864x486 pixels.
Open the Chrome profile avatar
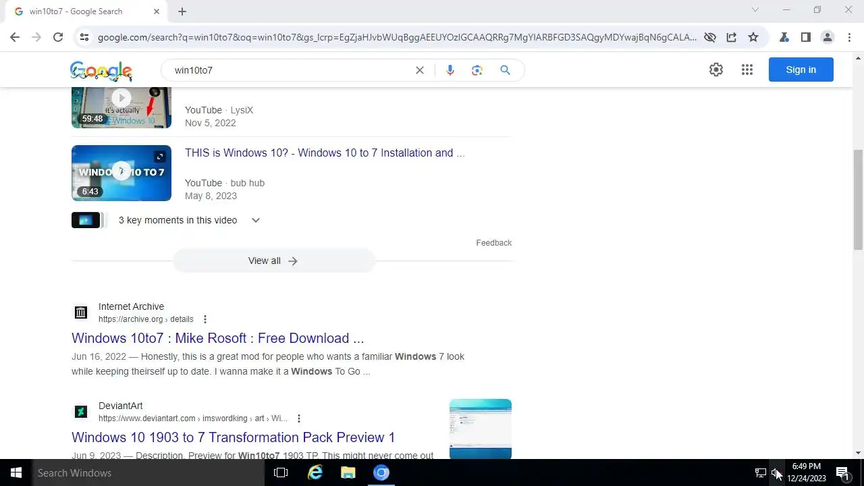[x=827, y=37]
